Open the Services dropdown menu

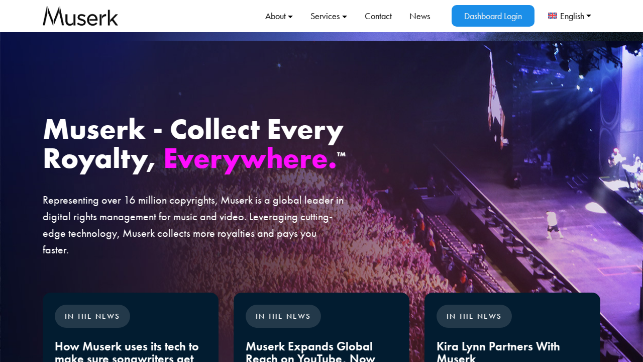click(x=329, y=16)
